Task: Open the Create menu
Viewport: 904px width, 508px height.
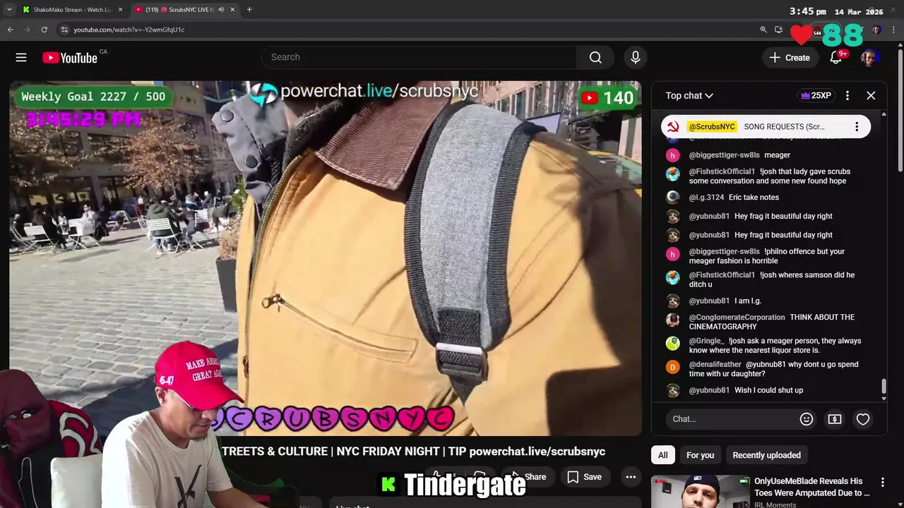Action: [x=790, y=58]
